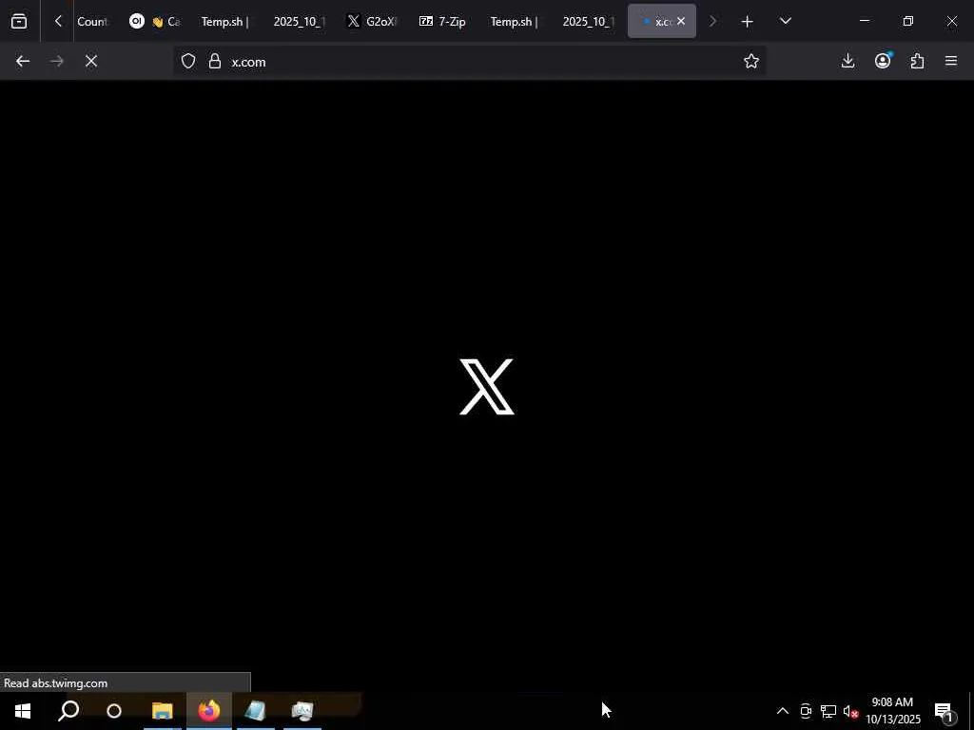
Task: View site security padlock info
Action: pos(215,62)
